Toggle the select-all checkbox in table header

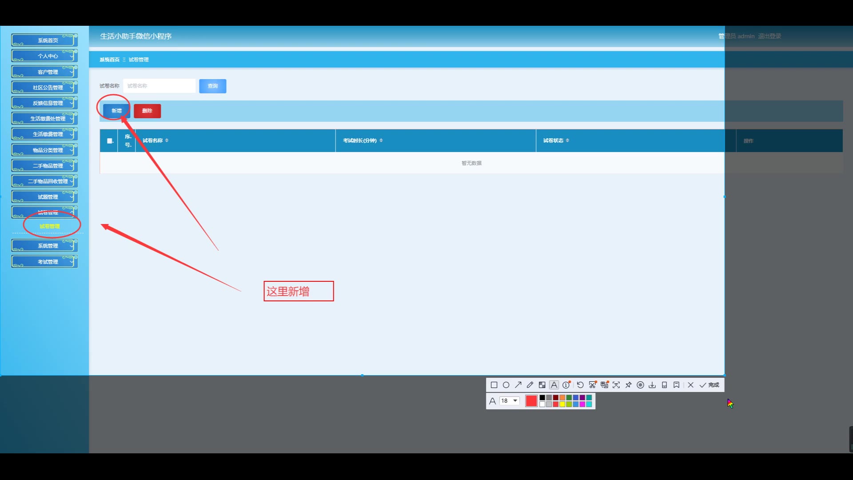(x=109, y=141)
